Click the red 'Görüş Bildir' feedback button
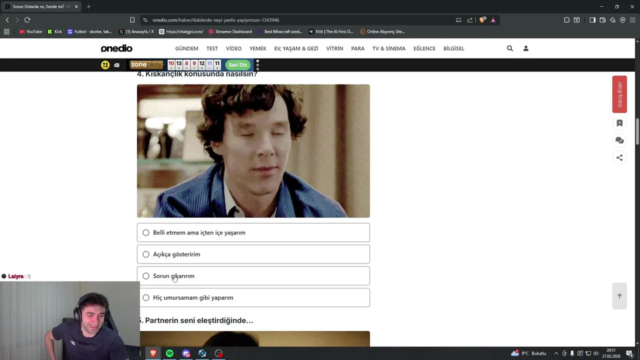 pyautogui.click(x=619, y=94)
